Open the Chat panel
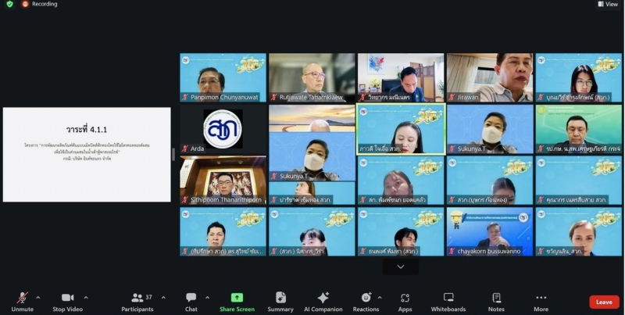The height and width of the screenshot is (315, 625). click(191, 301)
